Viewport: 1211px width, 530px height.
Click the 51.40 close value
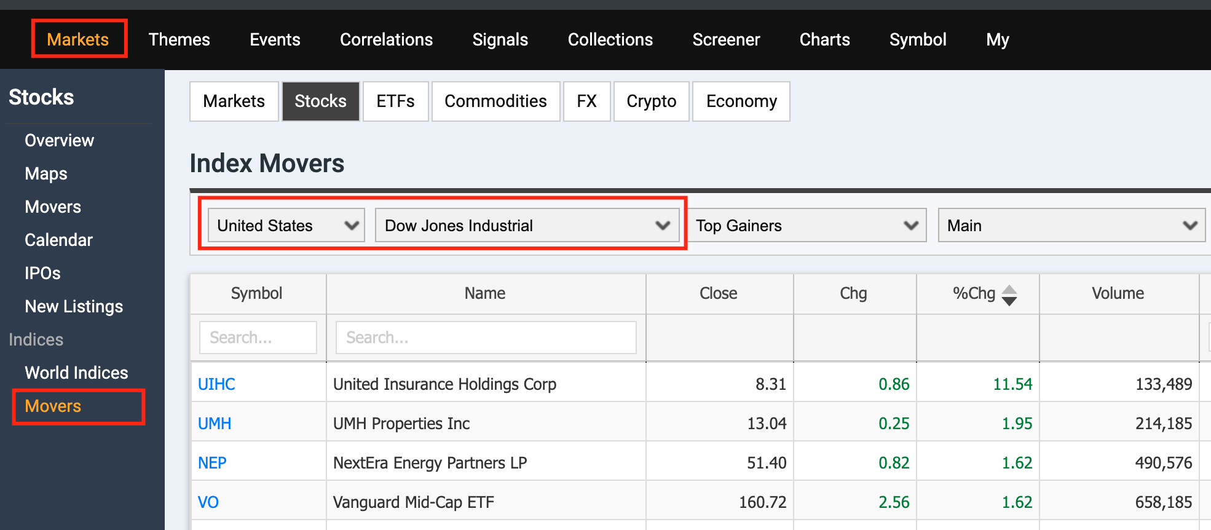[x=767, y=463]
